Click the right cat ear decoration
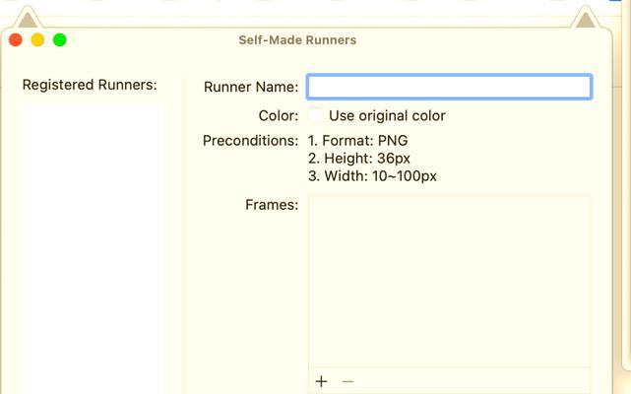This screenshot has height=394, width=631. 585,18
